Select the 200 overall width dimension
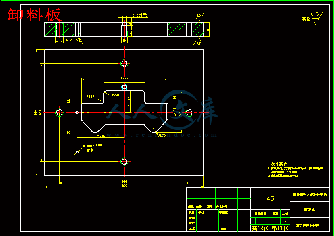Image resolution: width=334 pixels, height=236 pixels. [x=124, y=186]
